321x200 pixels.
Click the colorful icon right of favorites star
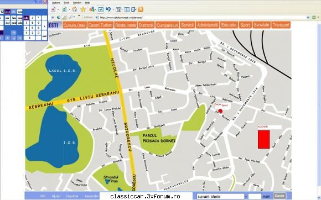[92, 9]
